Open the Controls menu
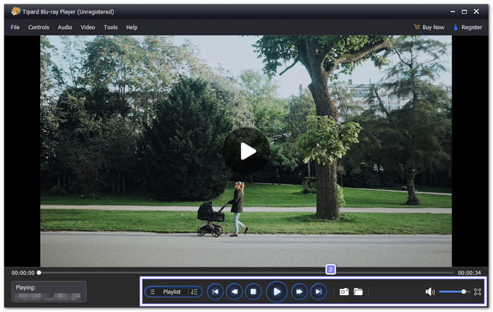The height and width of the screenshot is (312, 493). pyautogui.click(x=39, y=27)
